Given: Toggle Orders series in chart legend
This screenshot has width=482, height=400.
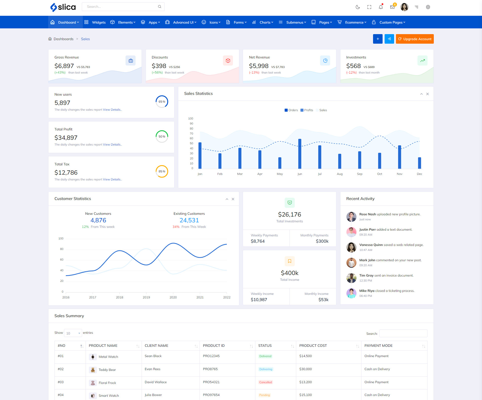Looking at the screenshot, I should tap(291, 110).
